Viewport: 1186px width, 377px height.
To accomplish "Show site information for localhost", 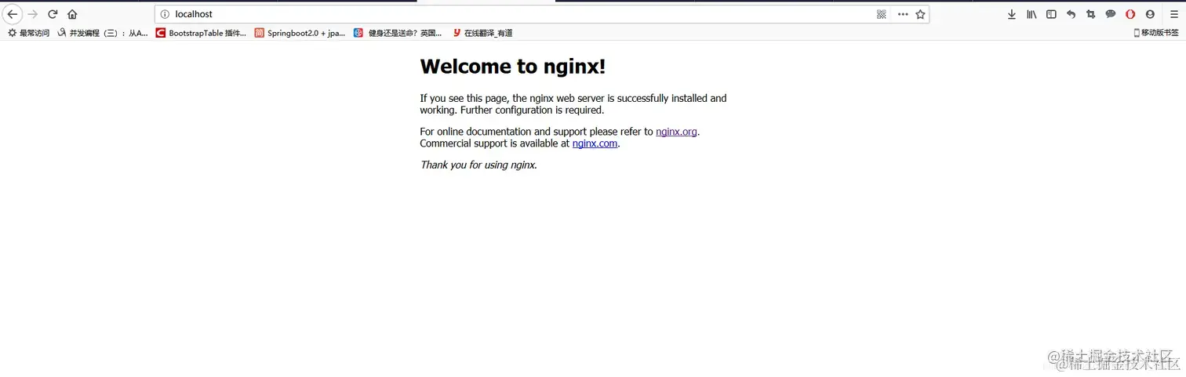I will 165,14.
